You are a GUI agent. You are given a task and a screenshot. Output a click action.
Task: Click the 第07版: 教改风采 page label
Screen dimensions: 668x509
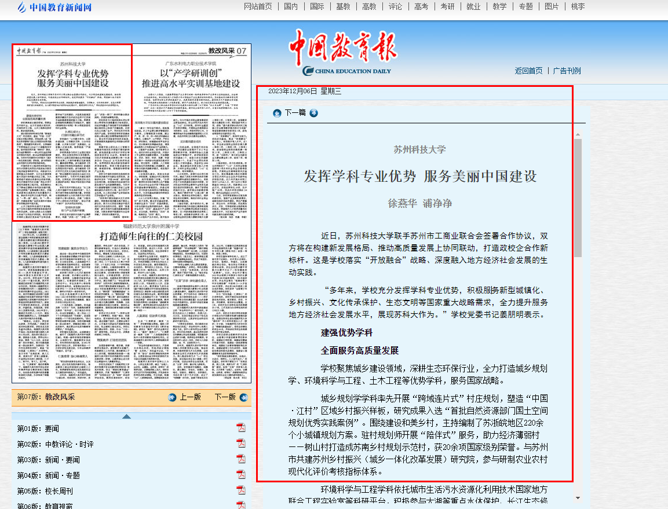46,397
